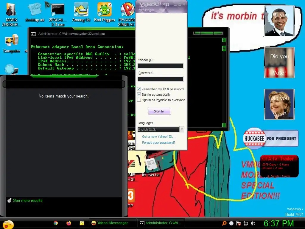Click the Start menu search box
The height and width of the screenshot is (229, 305).
(x=64, y=84)
